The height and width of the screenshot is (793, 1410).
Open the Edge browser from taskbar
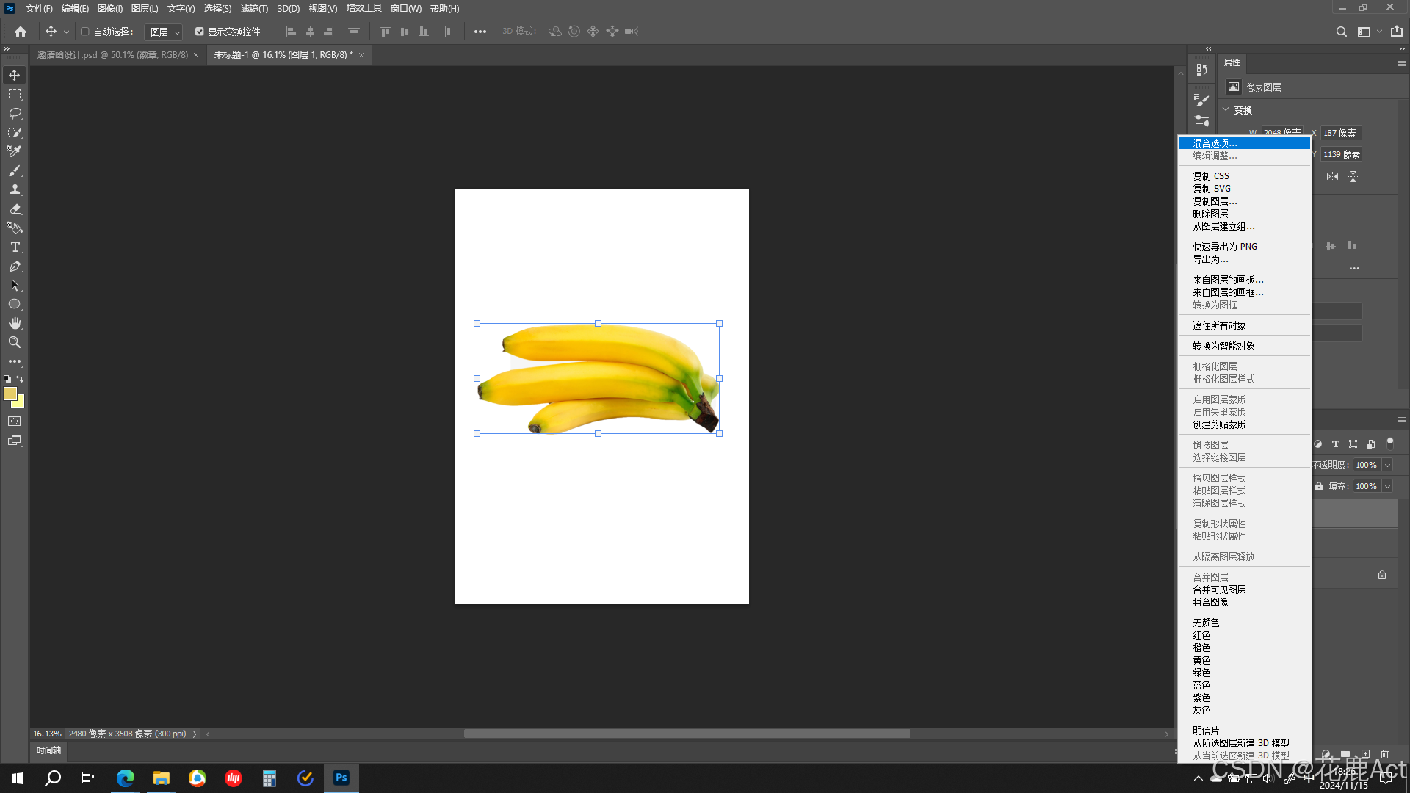(125, 778)
